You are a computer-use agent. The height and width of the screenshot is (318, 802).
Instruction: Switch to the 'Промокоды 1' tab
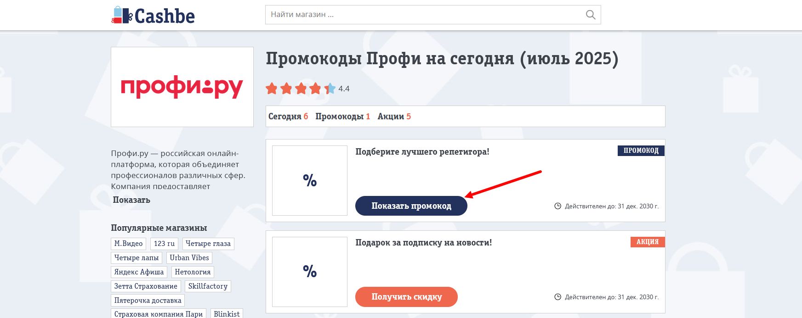(343, 117)
